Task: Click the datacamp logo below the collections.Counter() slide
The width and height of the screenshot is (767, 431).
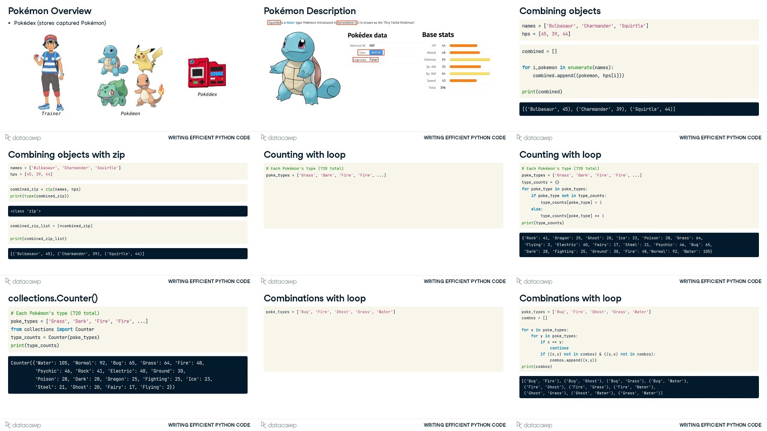Action: point(23,425)
